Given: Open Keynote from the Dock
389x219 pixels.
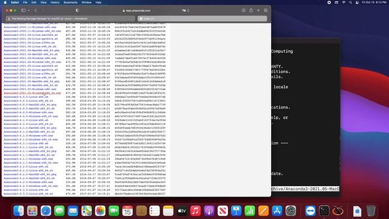Looking at the screenshot, I should pos(236,211).
